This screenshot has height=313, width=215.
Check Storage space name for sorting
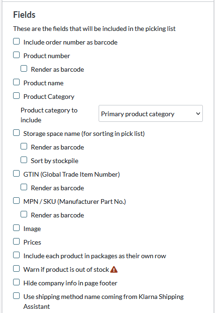point(16,133)
